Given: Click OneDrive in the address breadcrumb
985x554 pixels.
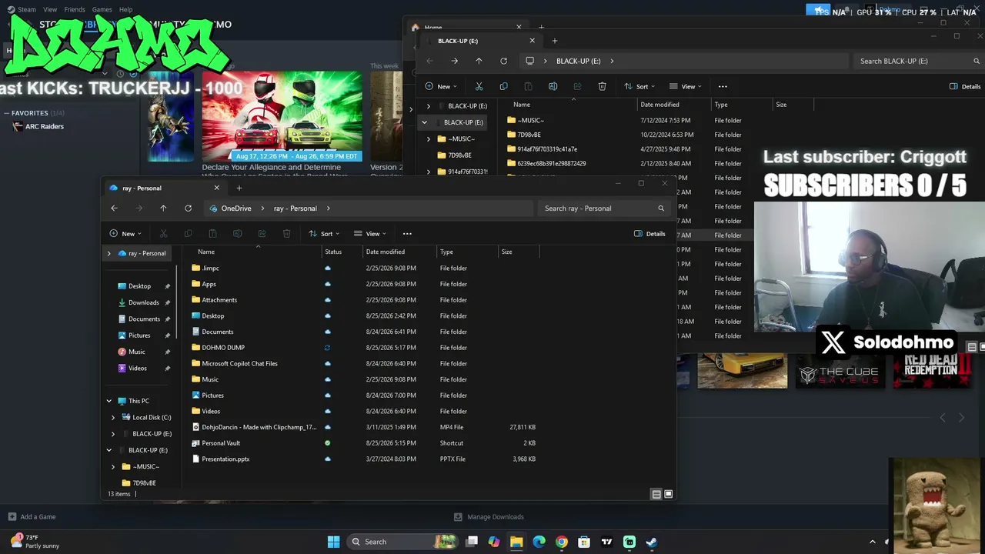Looking at the screenshot, I should [x=235, y=209].
